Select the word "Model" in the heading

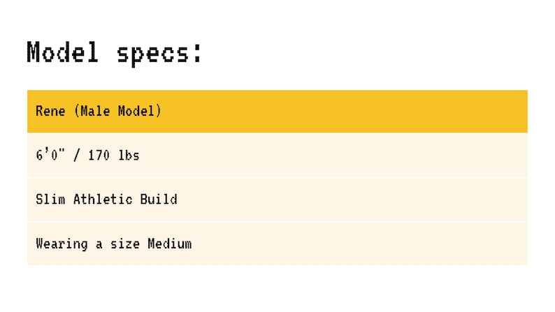(x=63, y=52)
